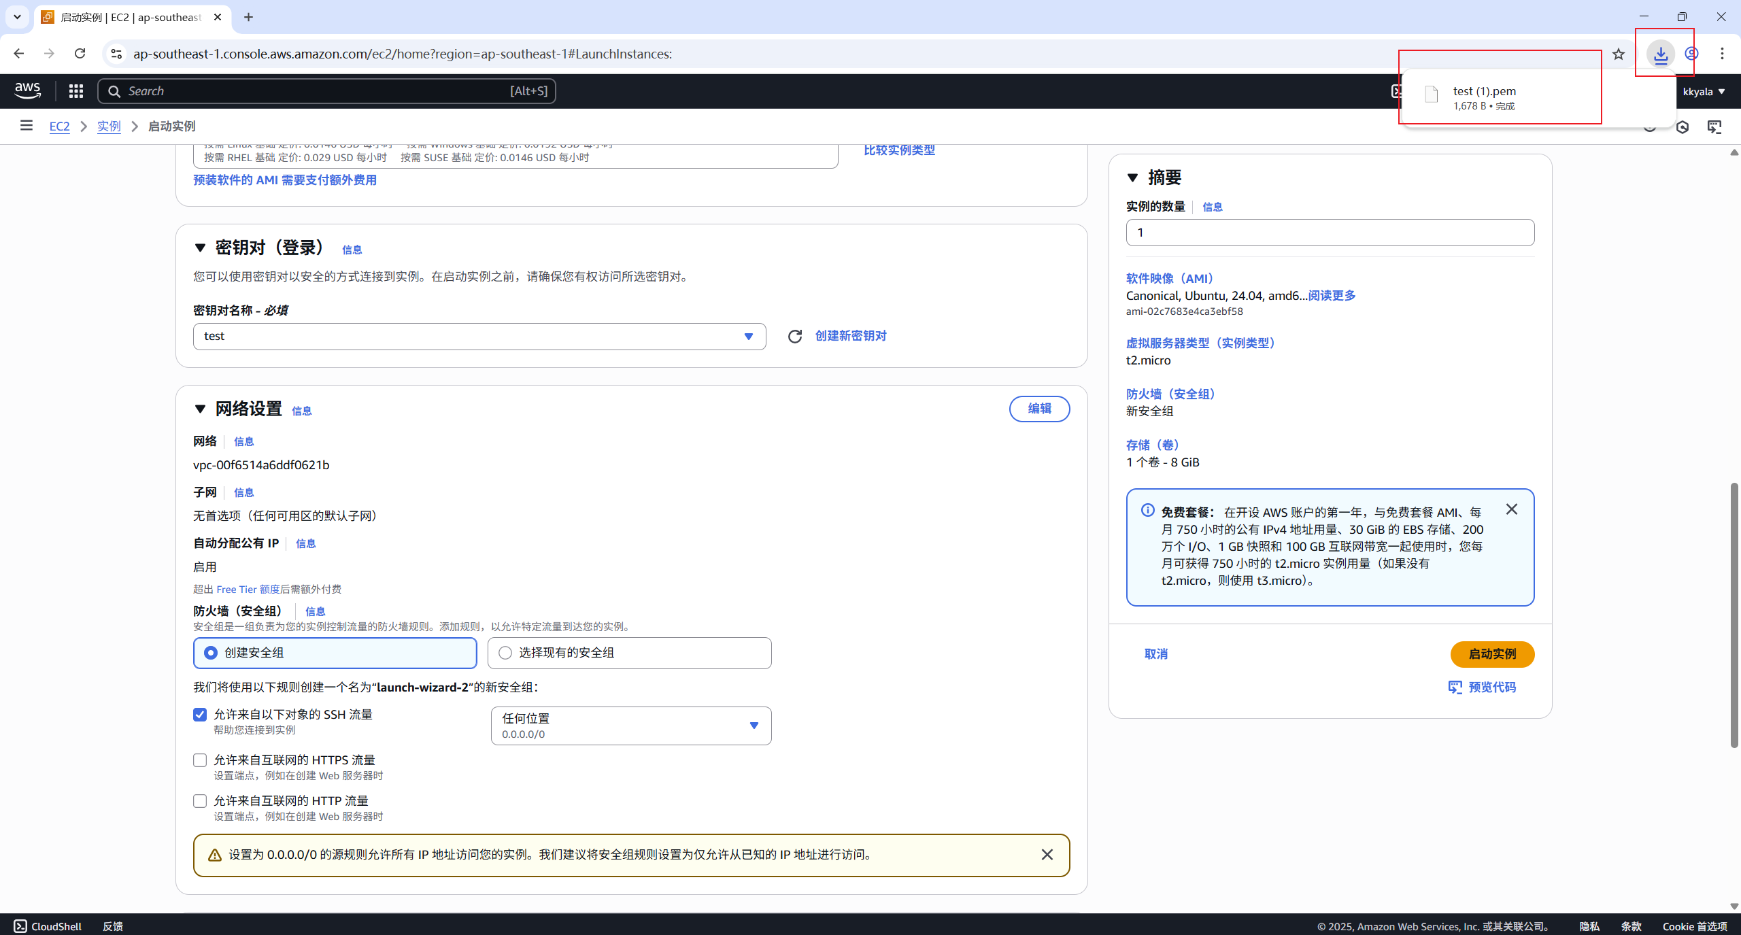Click the free tier info icon
The width and height of the screenshot is (1741, 935).
tap(1147, 510)
